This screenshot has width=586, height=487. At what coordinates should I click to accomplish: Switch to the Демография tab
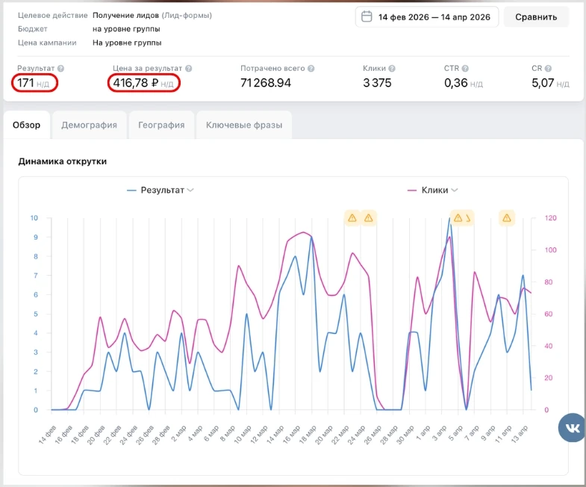click(x=89, y=125)
